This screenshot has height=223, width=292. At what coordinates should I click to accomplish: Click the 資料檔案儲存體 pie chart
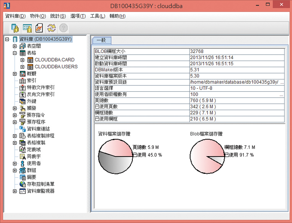(x=116, y=157)
